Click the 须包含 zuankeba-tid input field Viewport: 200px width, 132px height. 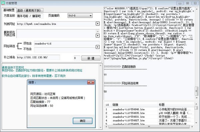[x=67, y=44]
